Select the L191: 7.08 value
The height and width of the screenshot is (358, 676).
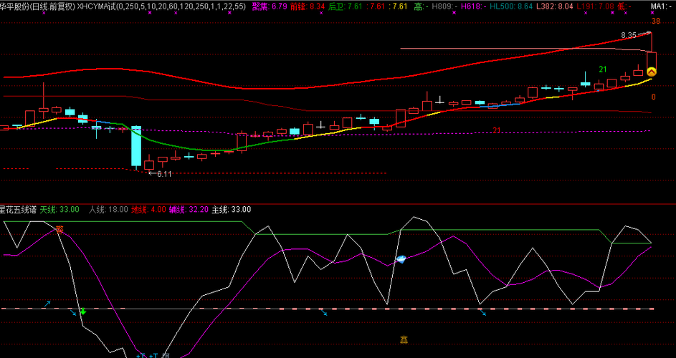(x=595, y=6)
